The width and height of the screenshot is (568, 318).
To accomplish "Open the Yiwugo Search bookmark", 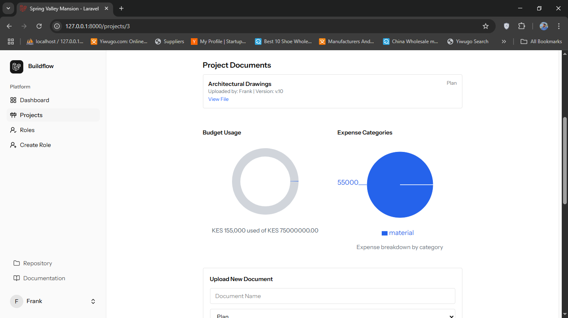I will point(468,42).
